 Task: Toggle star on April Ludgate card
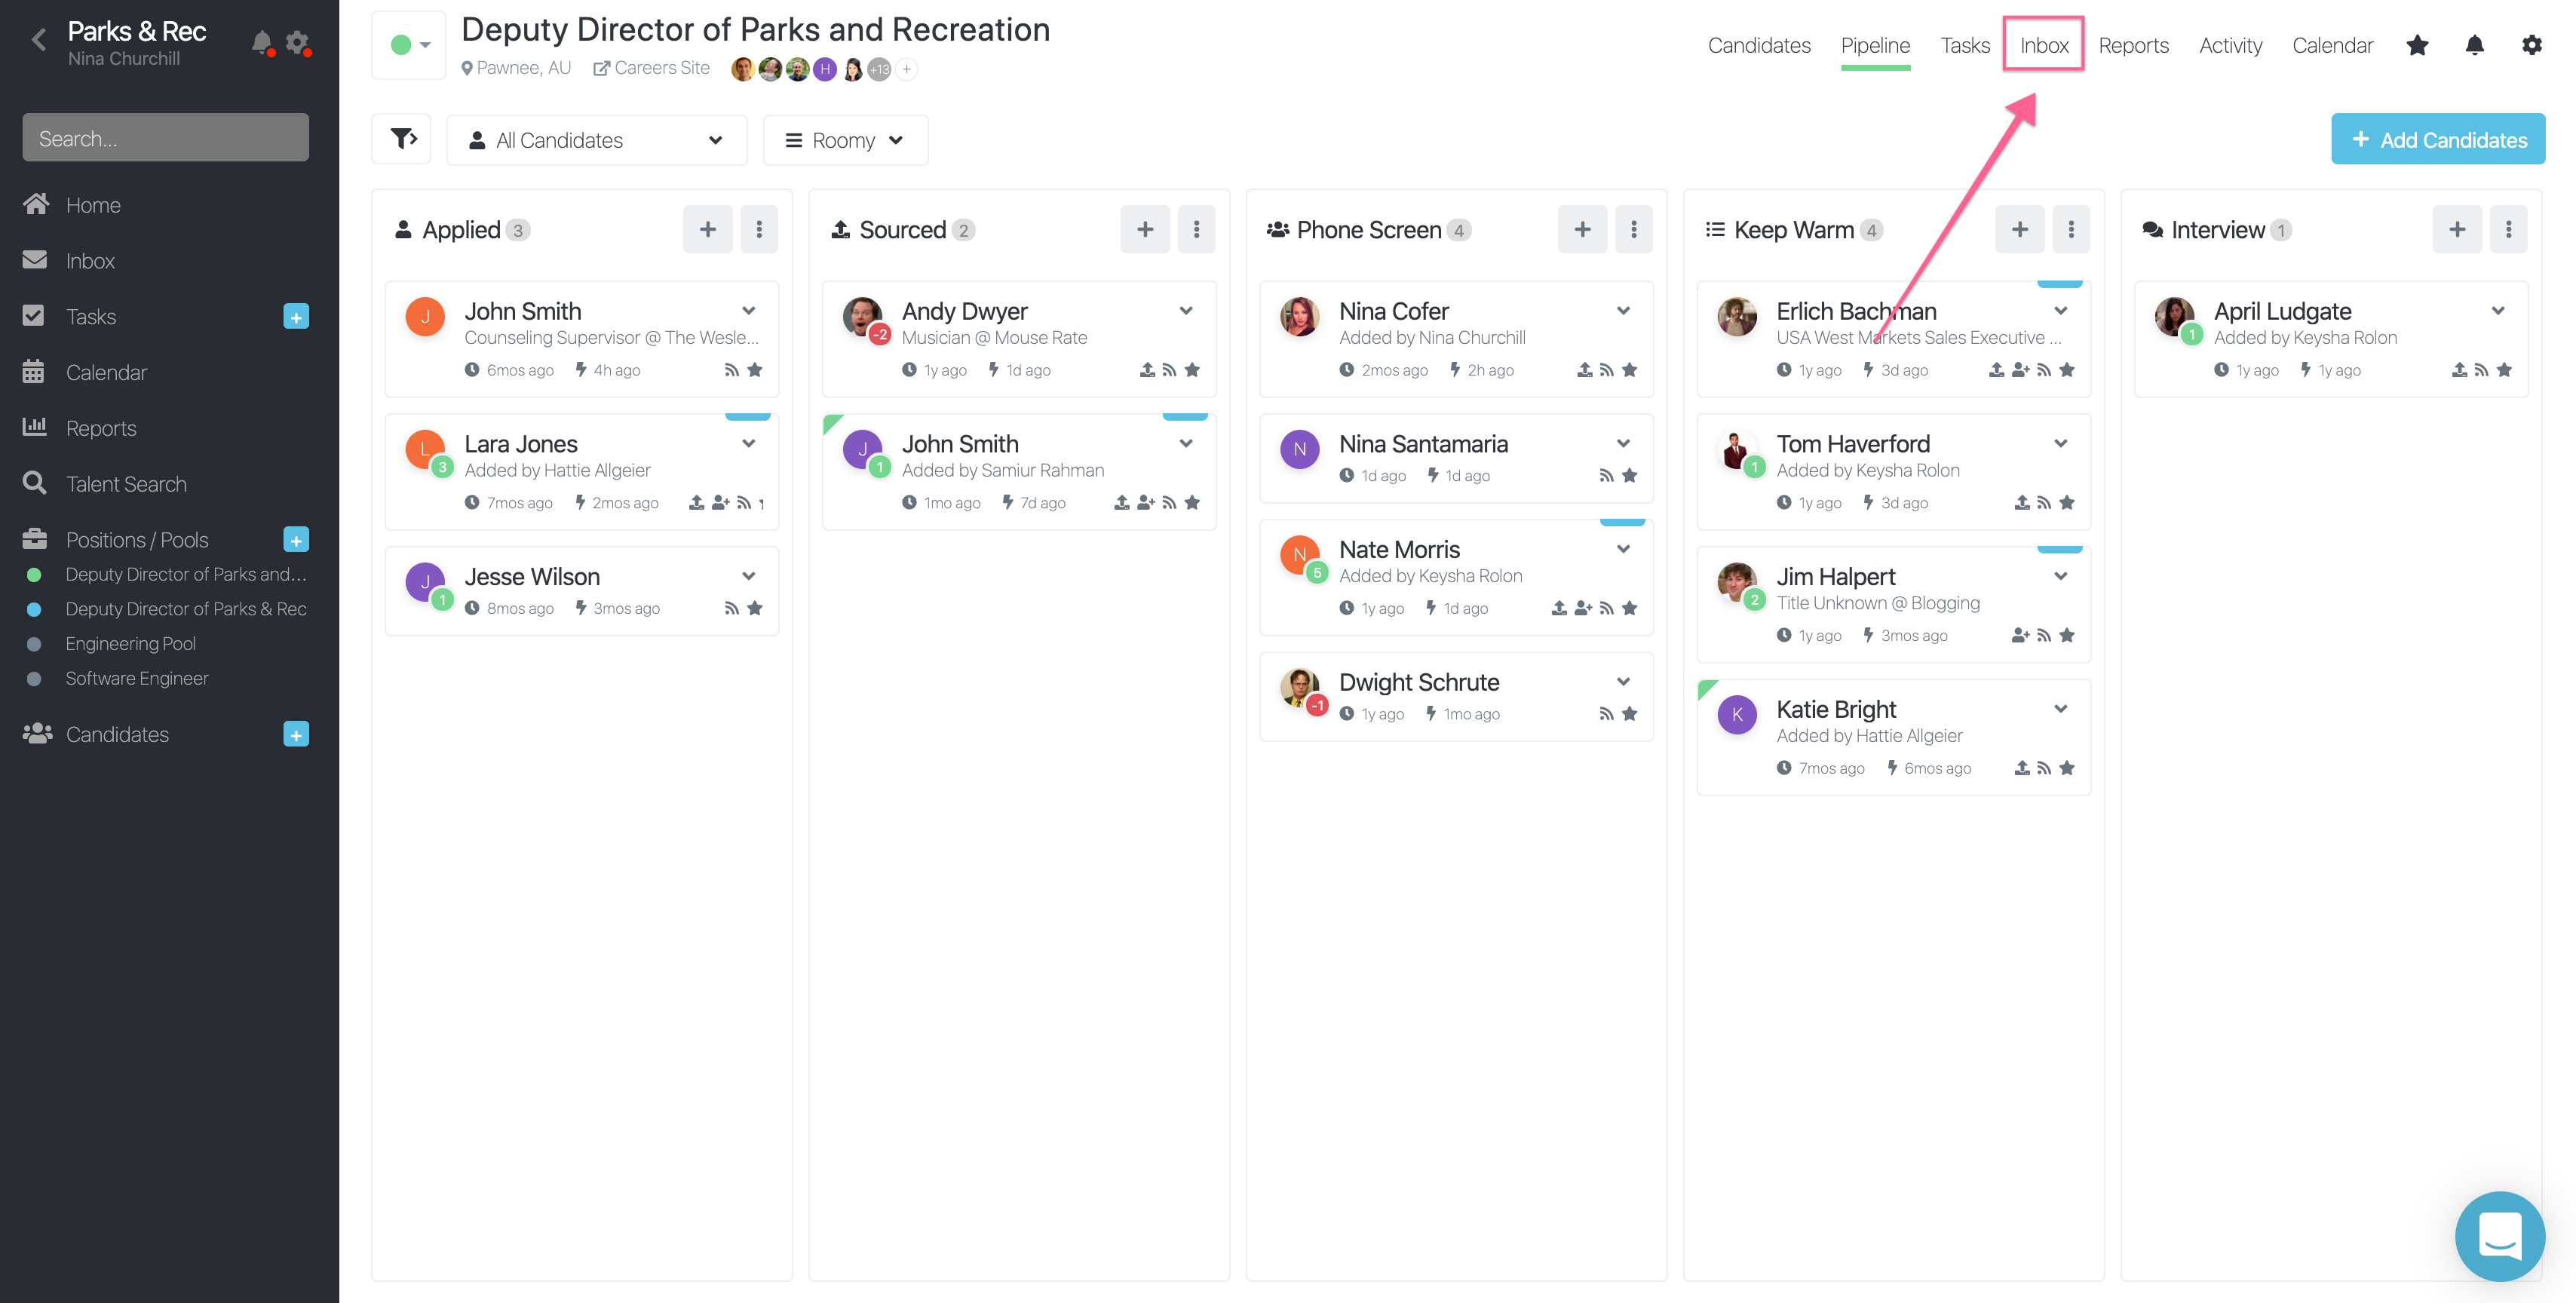tap(2504, 370)
